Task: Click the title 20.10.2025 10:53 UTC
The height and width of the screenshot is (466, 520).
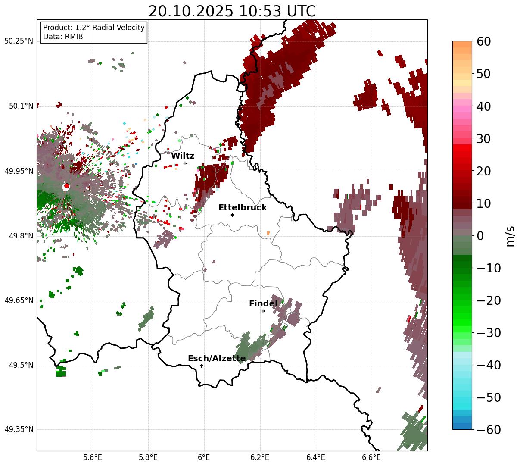Action: click(232, 11)
